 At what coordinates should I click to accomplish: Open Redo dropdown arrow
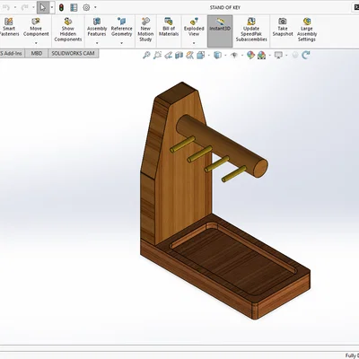point(33,7)
